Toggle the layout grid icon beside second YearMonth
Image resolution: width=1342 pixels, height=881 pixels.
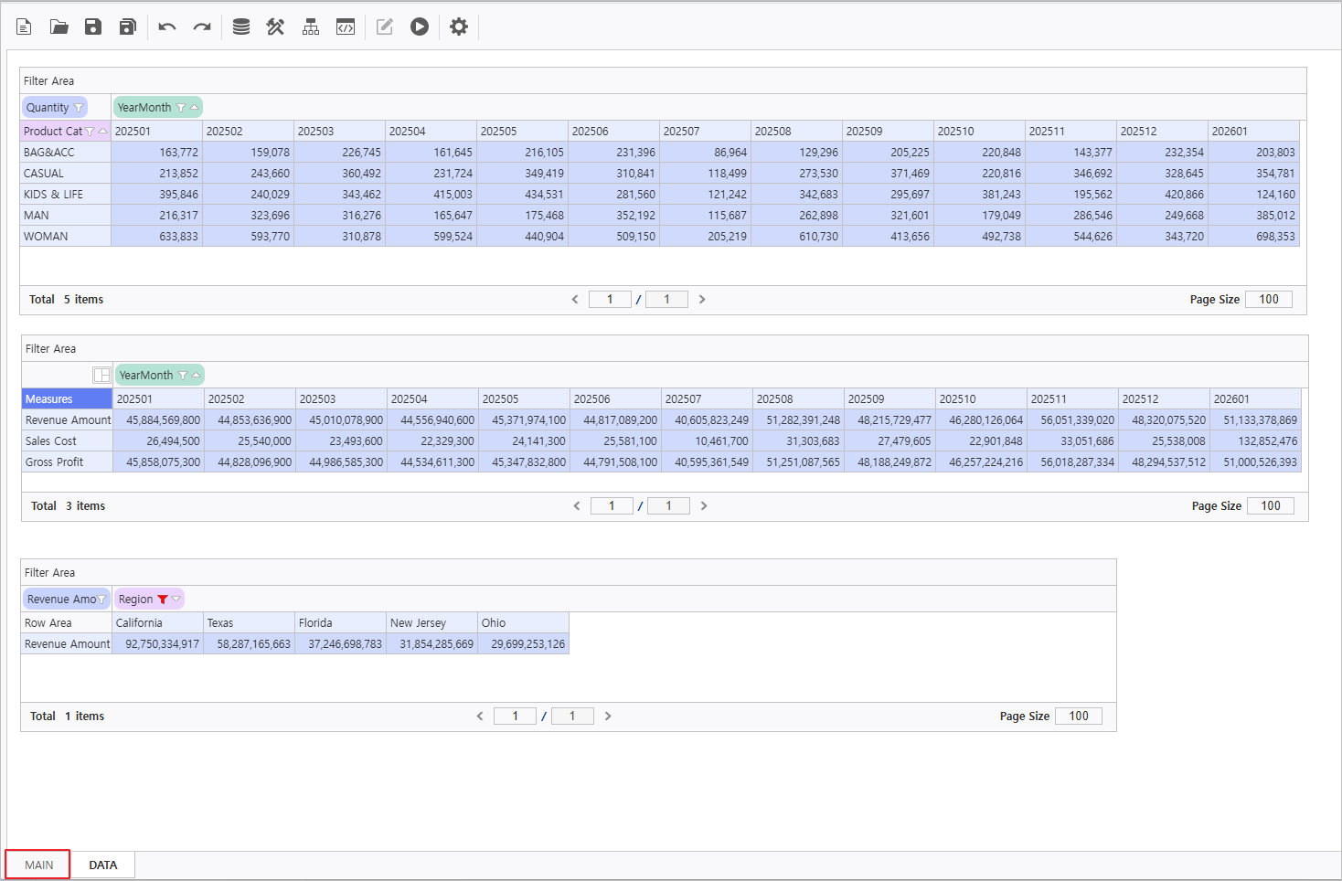coord(101,376)
